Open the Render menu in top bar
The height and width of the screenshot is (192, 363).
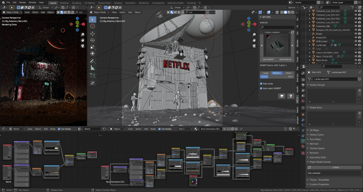click(22, 2)
